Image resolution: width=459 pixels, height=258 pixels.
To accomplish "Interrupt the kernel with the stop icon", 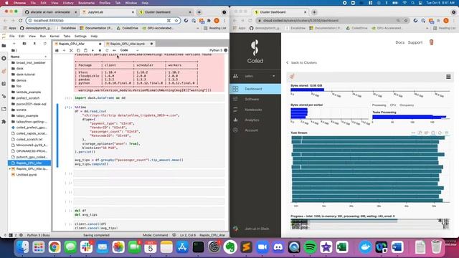I will [x=100, y=50].
